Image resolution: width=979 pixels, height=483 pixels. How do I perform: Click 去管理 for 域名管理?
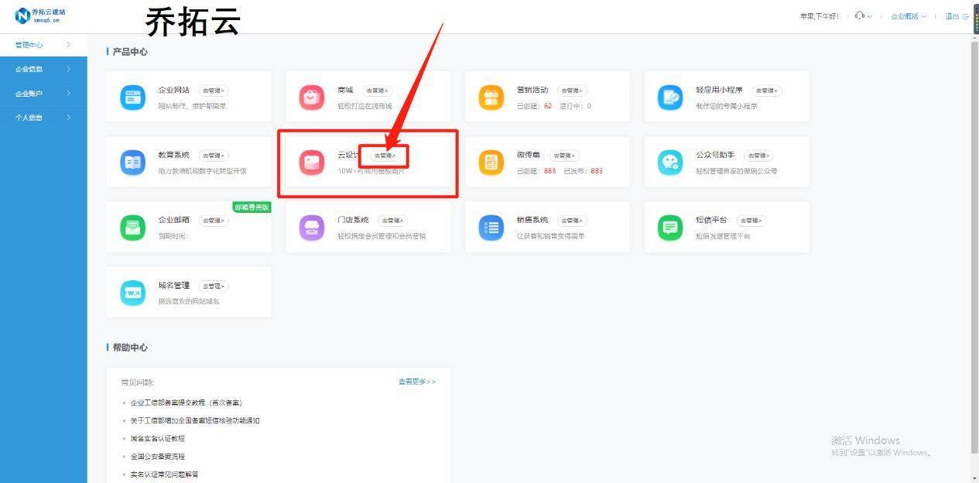click(214, 286)
